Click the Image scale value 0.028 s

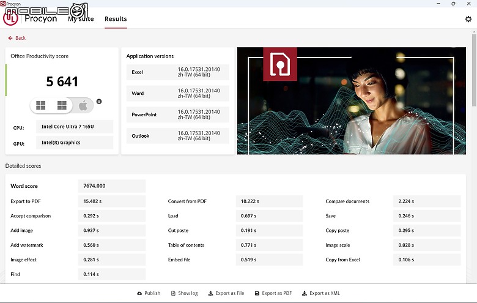427,245
